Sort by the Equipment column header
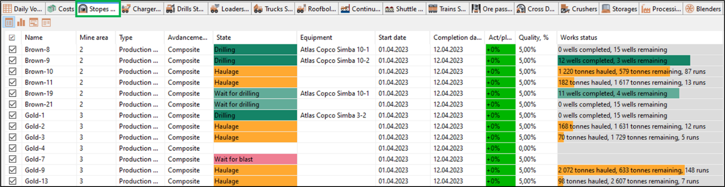The height and width of the screenshot is (187, 725). [336, 37]
